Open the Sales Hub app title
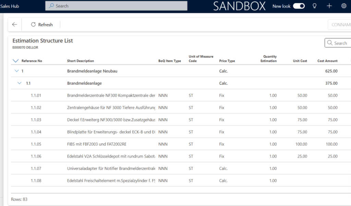351x206 pixels. point(10,6)
